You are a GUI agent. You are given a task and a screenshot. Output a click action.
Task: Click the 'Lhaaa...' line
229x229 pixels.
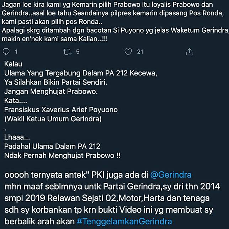point(17,137)
